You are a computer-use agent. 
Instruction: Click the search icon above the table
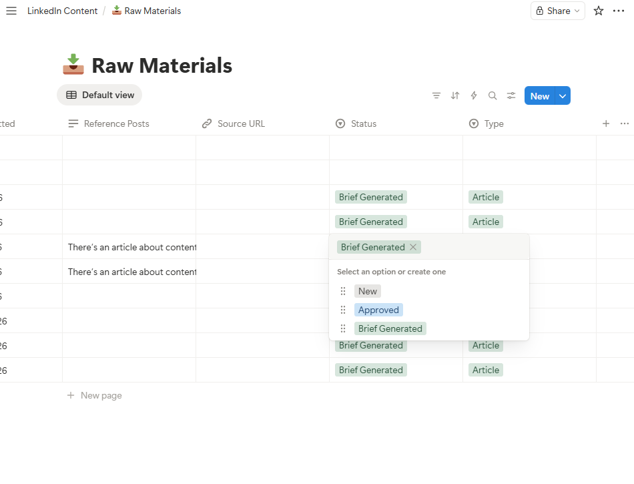click(493, 95)
